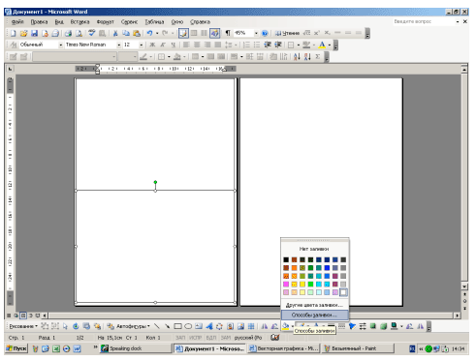Pick the black fill color swatch
The image size is (476, 361).
[286, 259]
